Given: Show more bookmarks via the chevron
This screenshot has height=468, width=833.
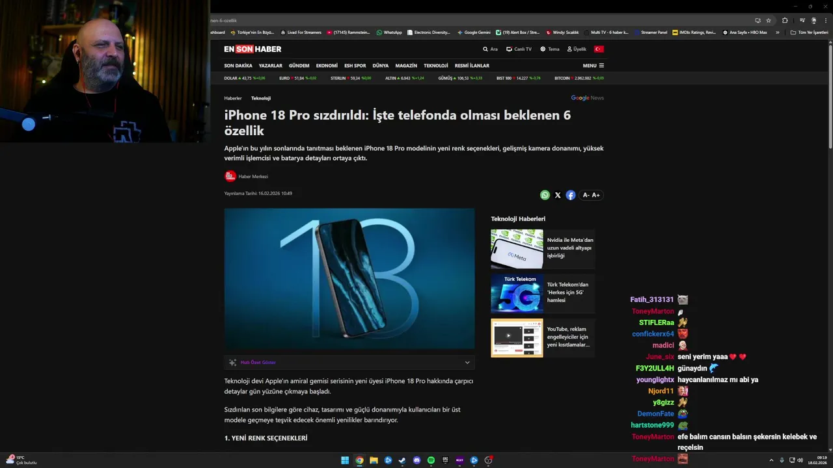Looking at the screenshot, I should [x=777, y=32].
